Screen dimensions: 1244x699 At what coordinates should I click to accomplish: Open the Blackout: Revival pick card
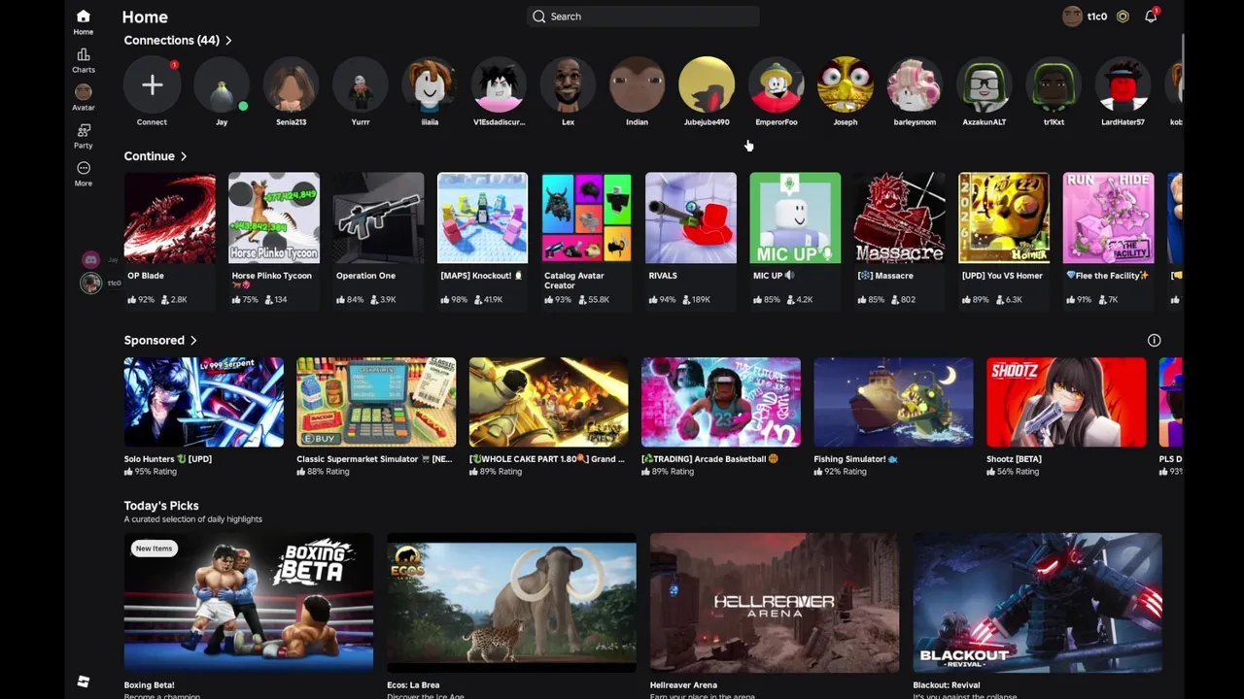1037,603
